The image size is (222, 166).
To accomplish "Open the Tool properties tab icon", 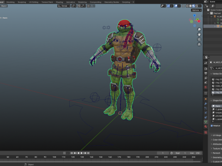I will point(206,63).
